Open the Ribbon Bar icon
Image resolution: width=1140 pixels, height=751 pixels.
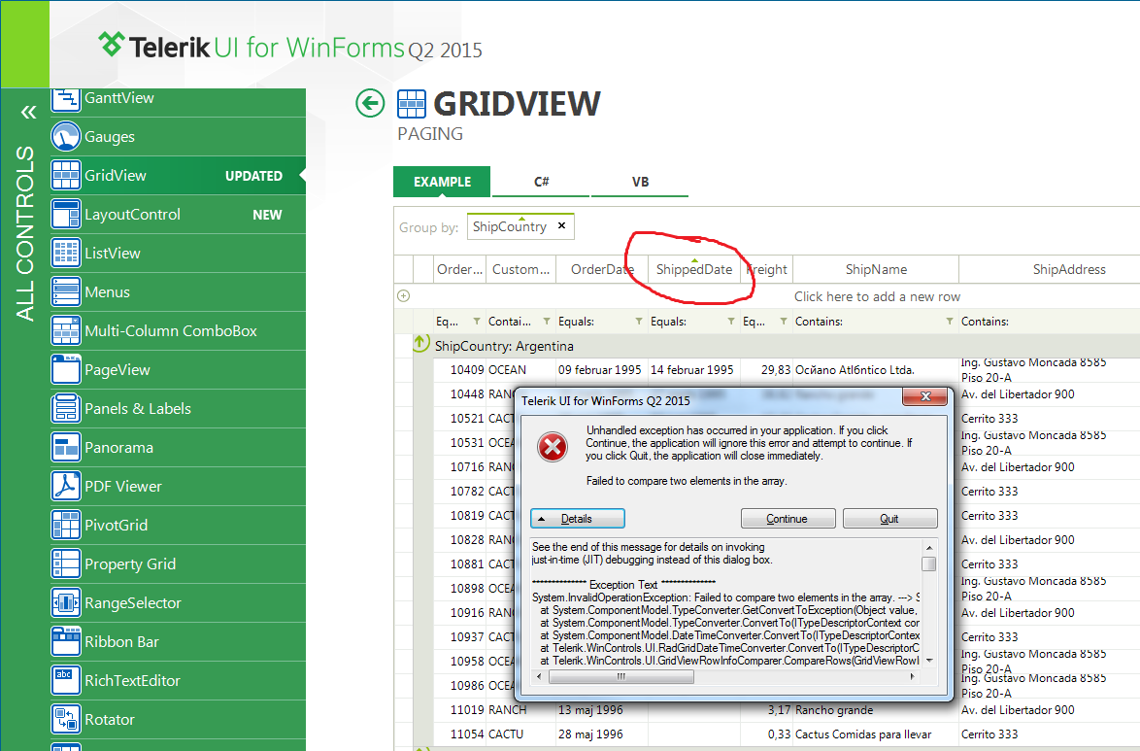click(x=65, y=642)
